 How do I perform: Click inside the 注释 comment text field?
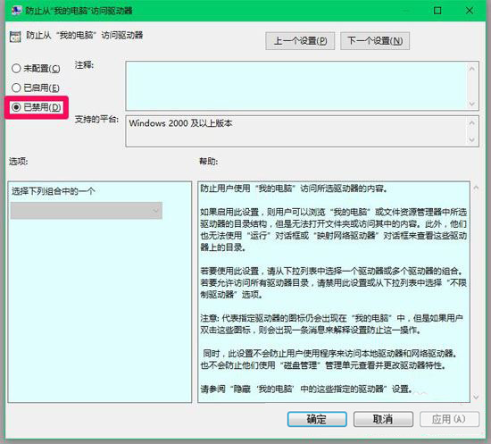tap(296, 86)
